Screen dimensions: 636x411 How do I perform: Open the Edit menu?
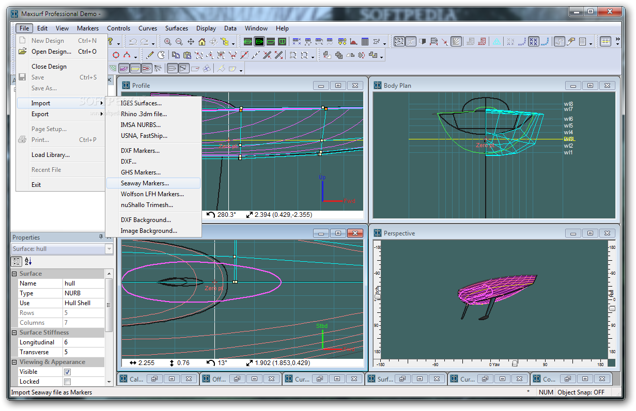42,28
